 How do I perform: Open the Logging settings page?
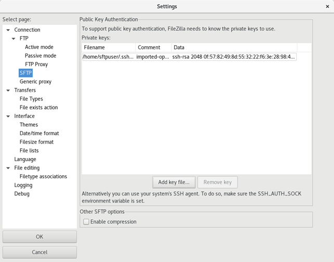click(23, 185)
